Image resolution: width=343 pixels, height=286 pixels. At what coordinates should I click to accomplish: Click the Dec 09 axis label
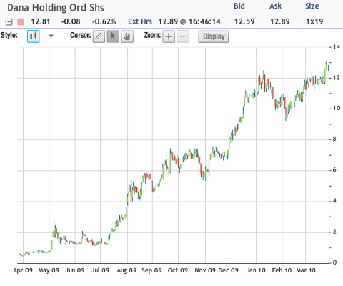click(228, 270)
